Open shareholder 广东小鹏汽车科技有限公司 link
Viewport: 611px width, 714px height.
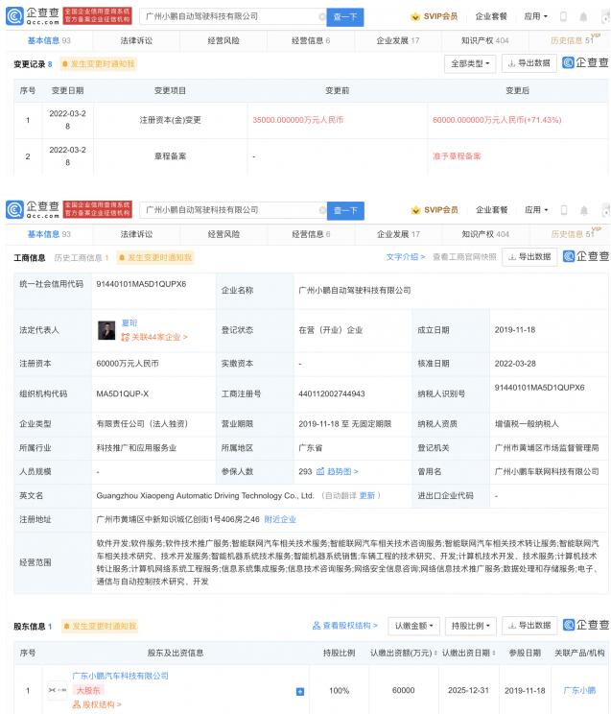pos(120,676)
